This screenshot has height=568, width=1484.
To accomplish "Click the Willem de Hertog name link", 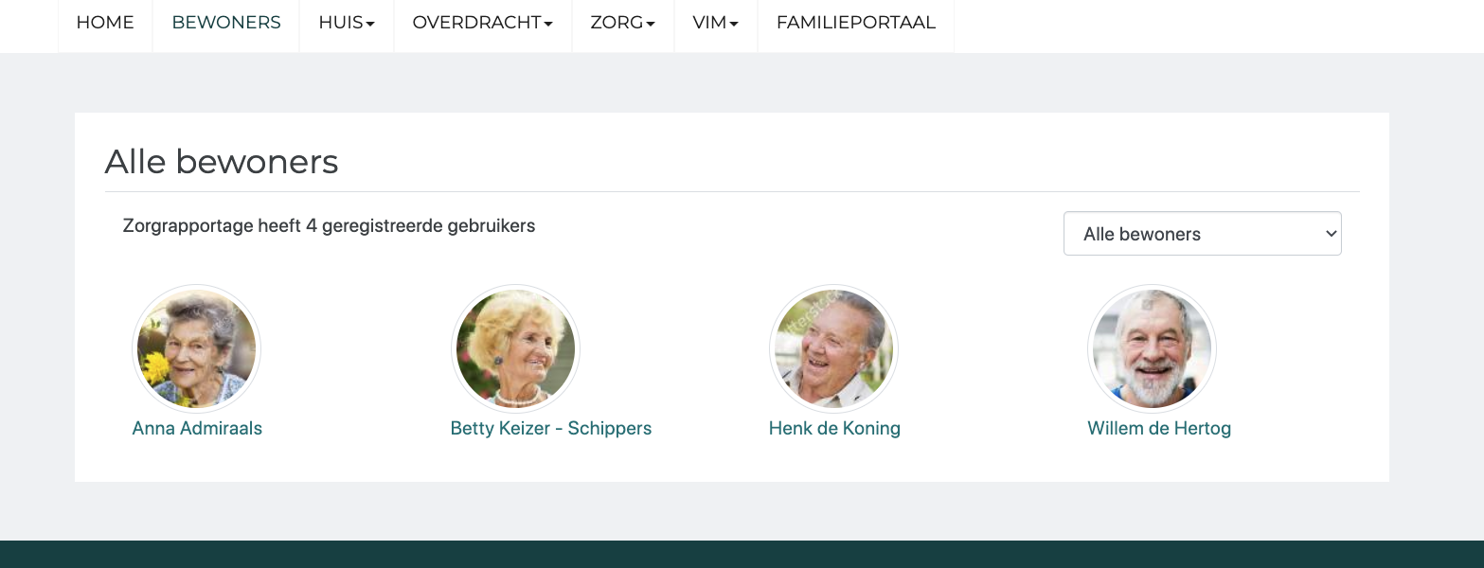I will point(1159,428).
